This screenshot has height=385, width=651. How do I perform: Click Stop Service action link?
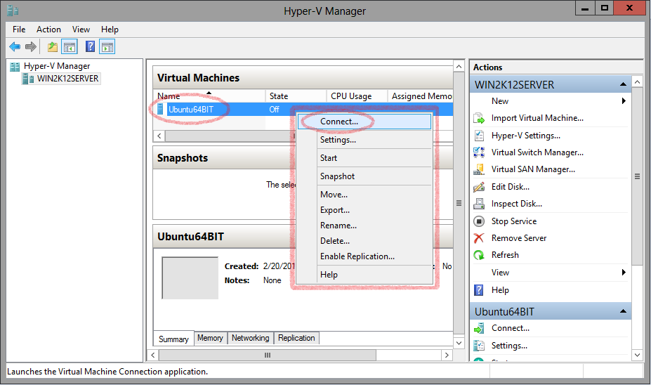point(514,221)
